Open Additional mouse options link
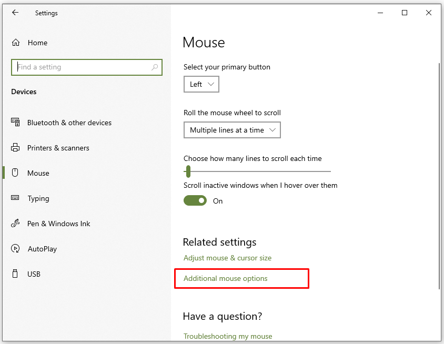The height and width of the screenshot is (344, 444). tap(225, 278)
